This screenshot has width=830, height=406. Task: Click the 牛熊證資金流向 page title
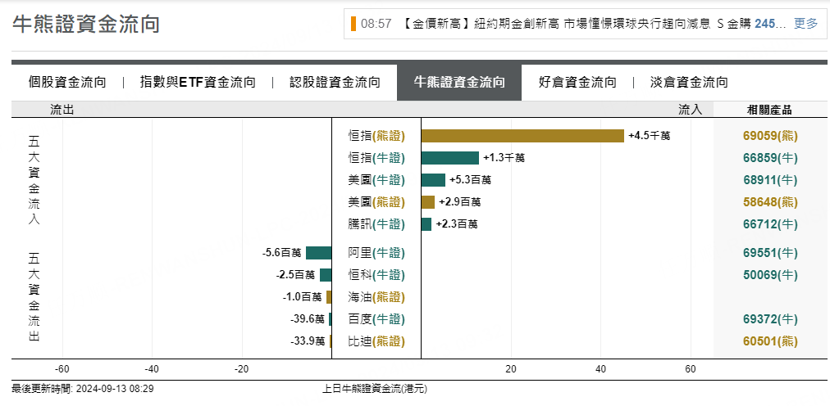pyautogui.click(x=86, y=25)
